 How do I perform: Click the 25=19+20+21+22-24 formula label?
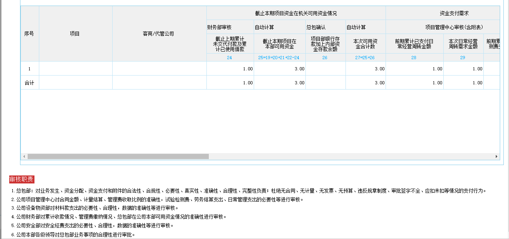tap(279, 58)
